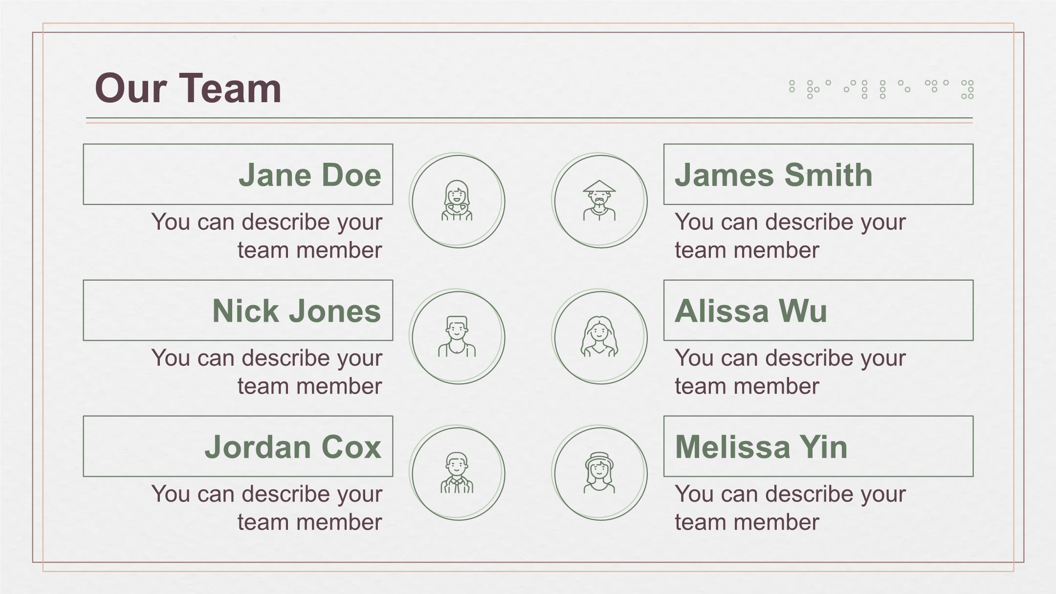This screenshot has height=594, width=1056.
Task: Click the James Smith name box
Action: pos(818,174)
